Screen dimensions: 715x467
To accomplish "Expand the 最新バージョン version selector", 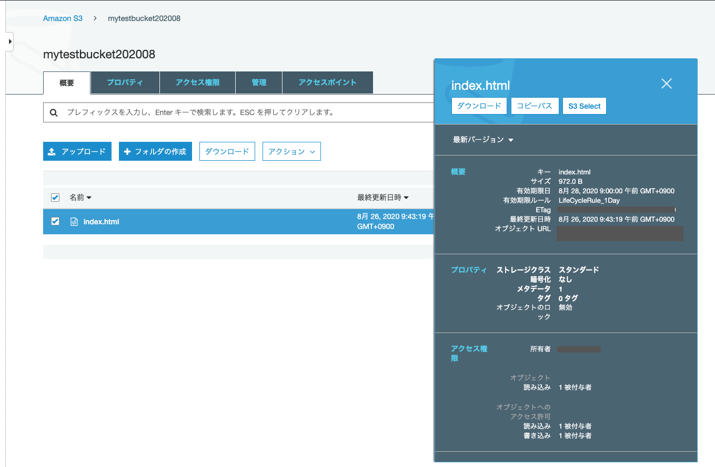I will pos(482,140).
